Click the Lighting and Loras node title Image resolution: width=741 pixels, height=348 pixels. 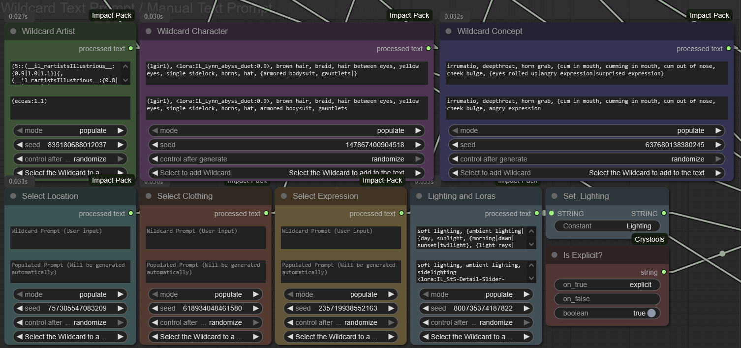click(x=462, y=196)
